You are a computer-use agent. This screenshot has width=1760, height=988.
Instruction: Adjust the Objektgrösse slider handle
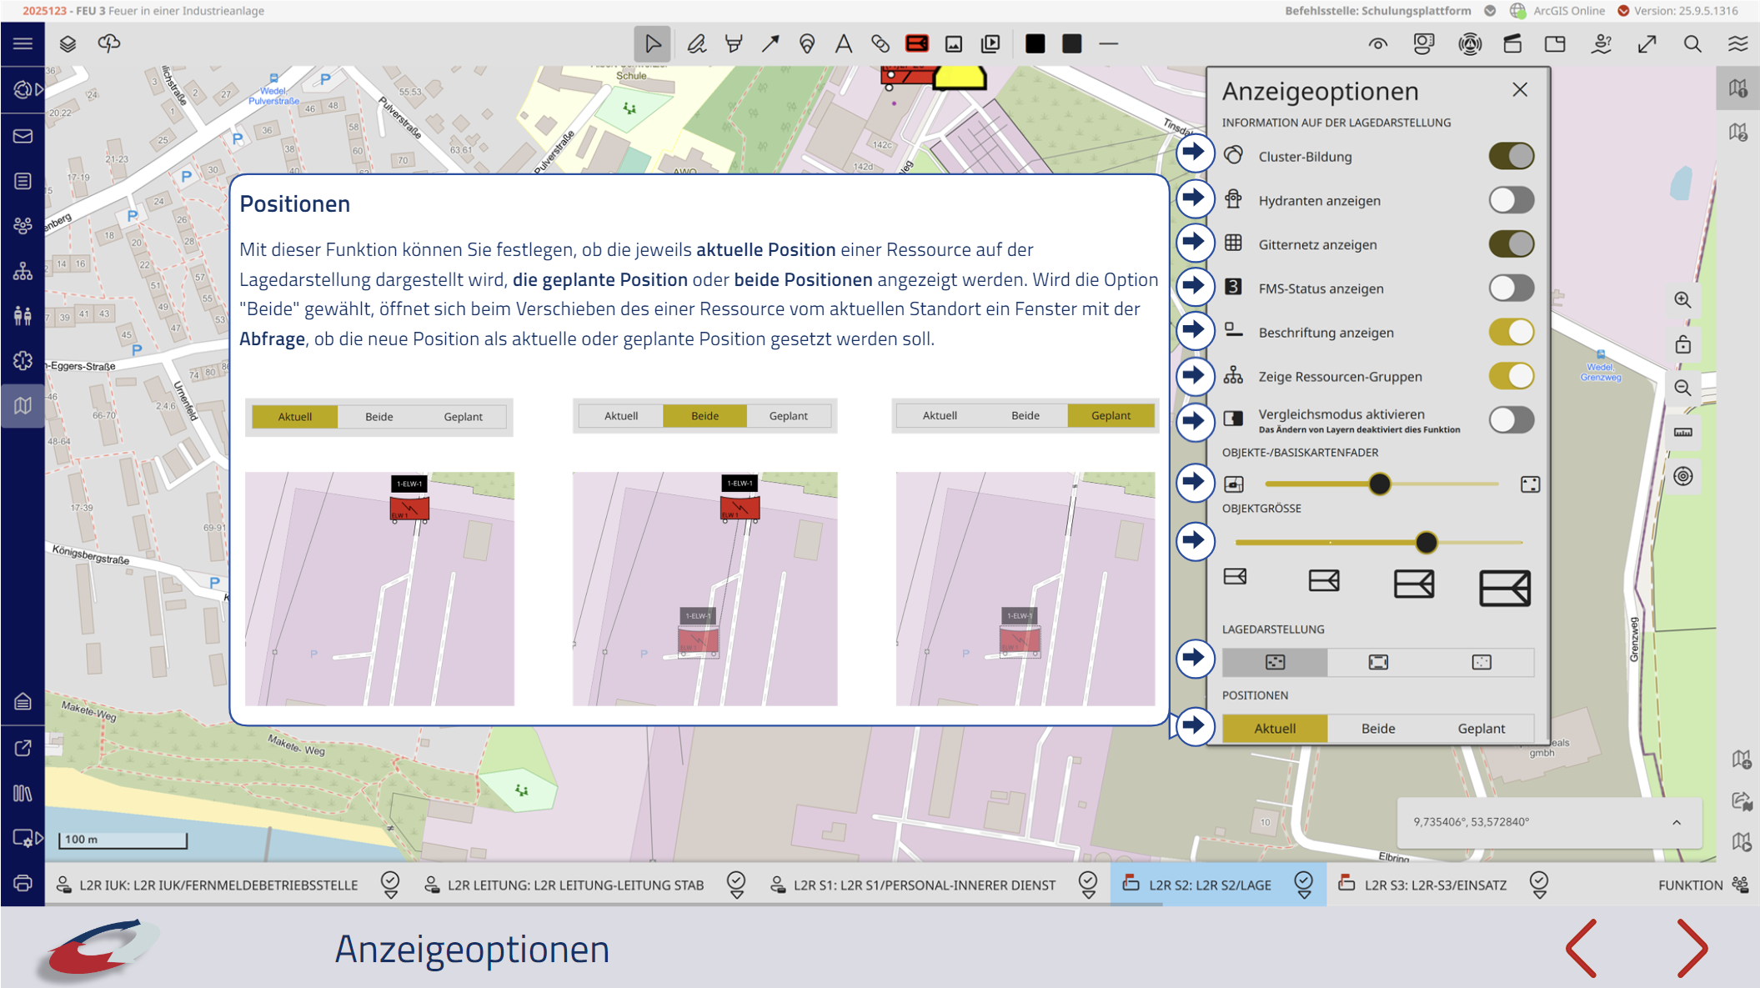(1426, 542)
